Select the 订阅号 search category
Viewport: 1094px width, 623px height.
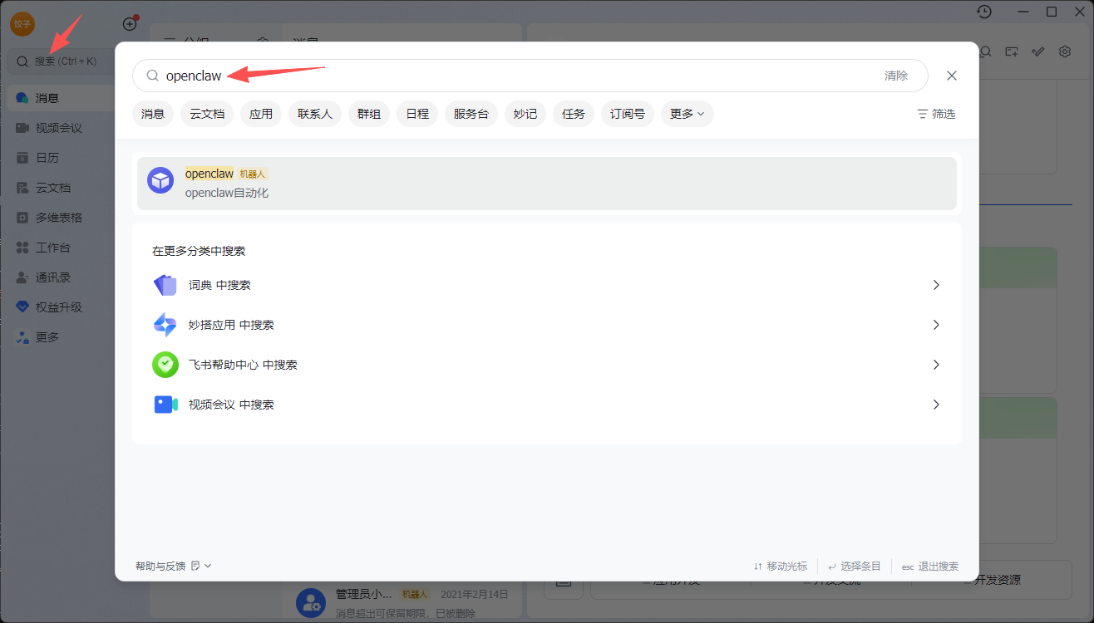click(x=627, y=113)
